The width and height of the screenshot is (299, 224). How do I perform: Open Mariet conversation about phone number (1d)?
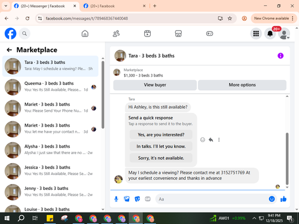[x=50, y=108]
